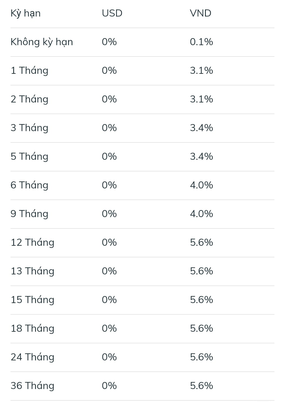Click the 36 Tháng term label
The image size is (282, 402).
point(32,386)
